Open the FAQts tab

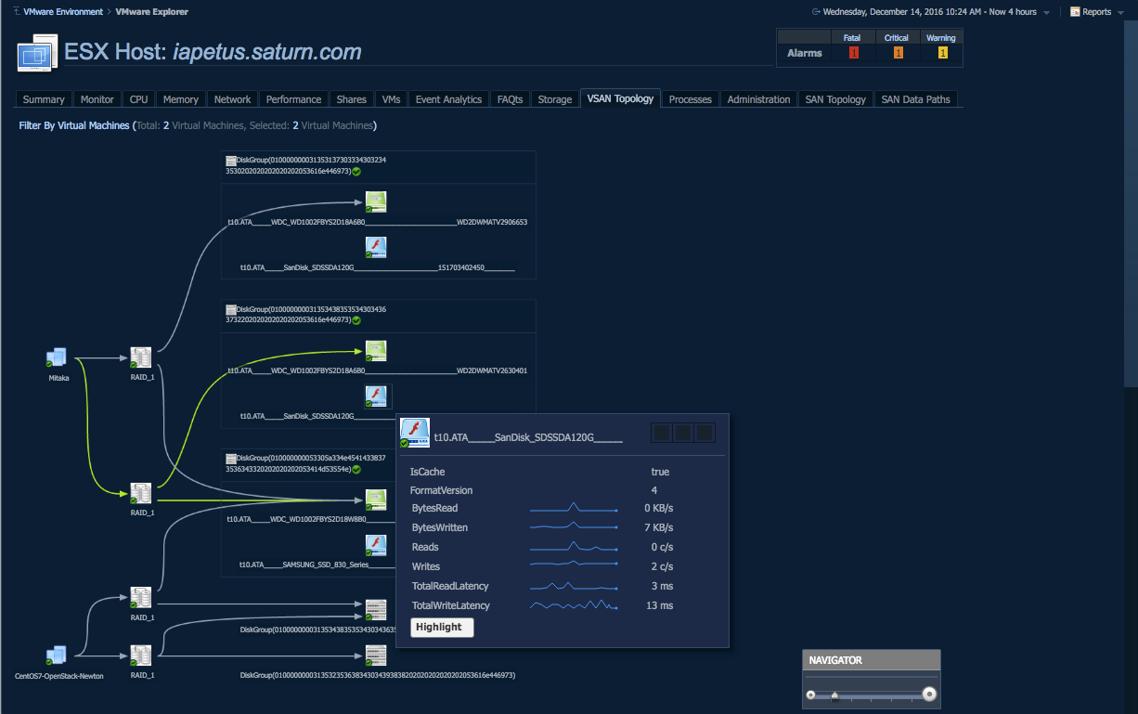tap(511, 99)
